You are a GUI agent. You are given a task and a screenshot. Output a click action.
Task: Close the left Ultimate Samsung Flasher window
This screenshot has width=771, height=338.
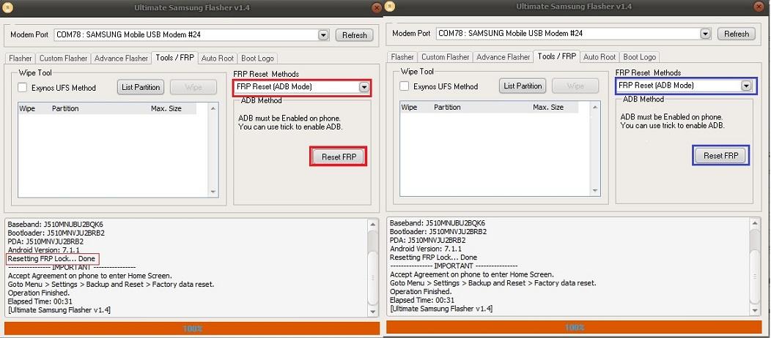[377, 7]
